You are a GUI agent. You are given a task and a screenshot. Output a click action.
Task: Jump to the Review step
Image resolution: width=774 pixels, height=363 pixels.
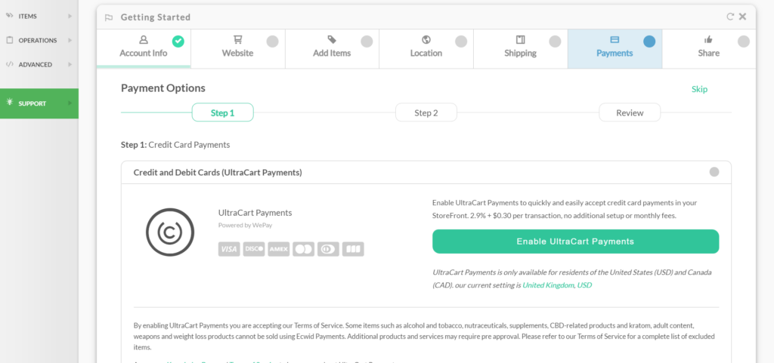pyautogui.click(x=630, y=112)
